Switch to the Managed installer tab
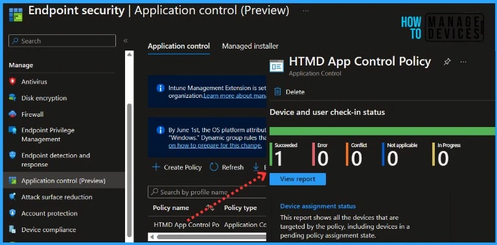Image resolution: width=497 pixels, height=245 pixels. (x=250, y=46)
